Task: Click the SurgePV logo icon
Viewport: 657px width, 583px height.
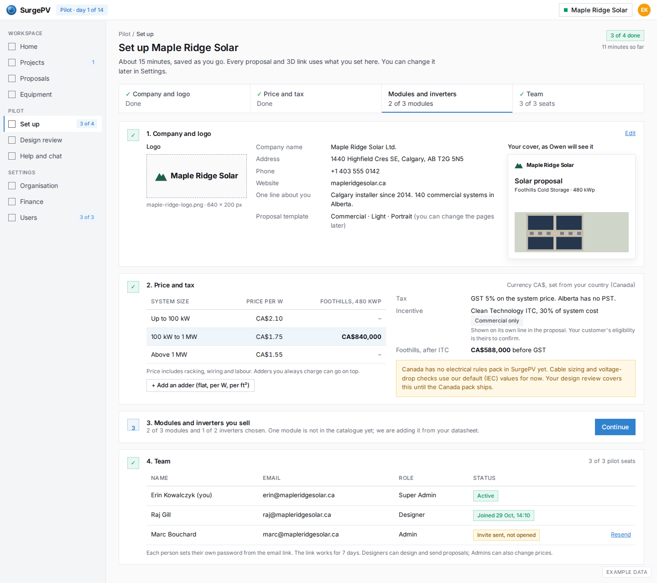Action: coord(11,10)
